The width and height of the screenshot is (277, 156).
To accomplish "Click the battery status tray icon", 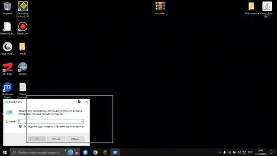I will [x=235, y=152].
